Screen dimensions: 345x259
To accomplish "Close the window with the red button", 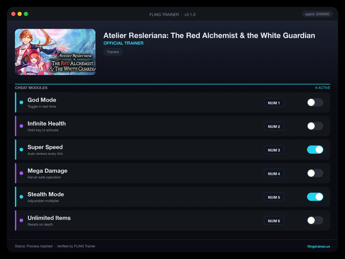I will click(x=13, y=14).
